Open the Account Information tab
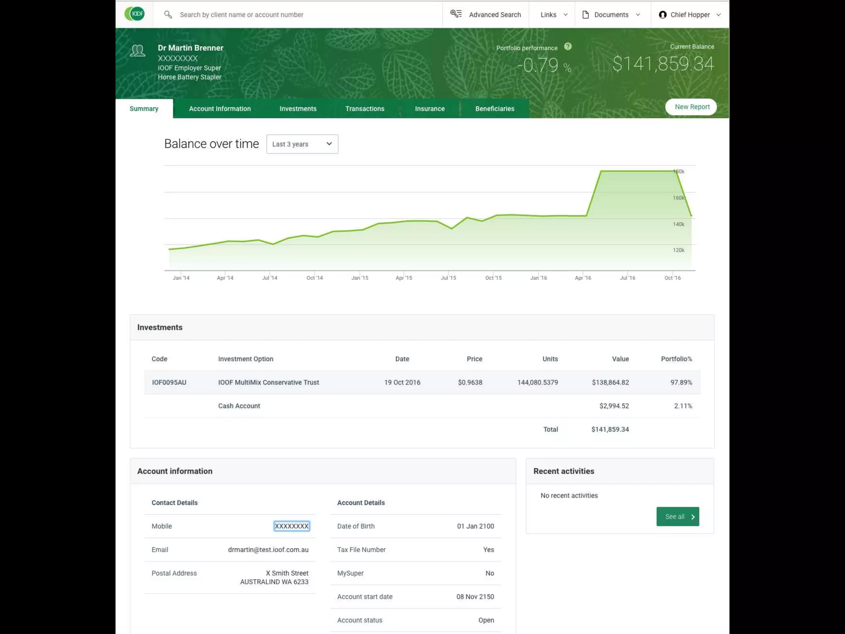This screenshot has width=845, height=634. point(220,109)
